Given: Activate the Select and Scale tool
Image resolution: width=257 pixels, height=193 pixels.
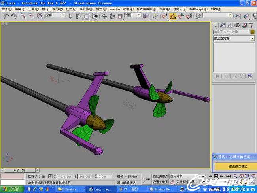Looking at the screenshot, I should click(120, 16).
